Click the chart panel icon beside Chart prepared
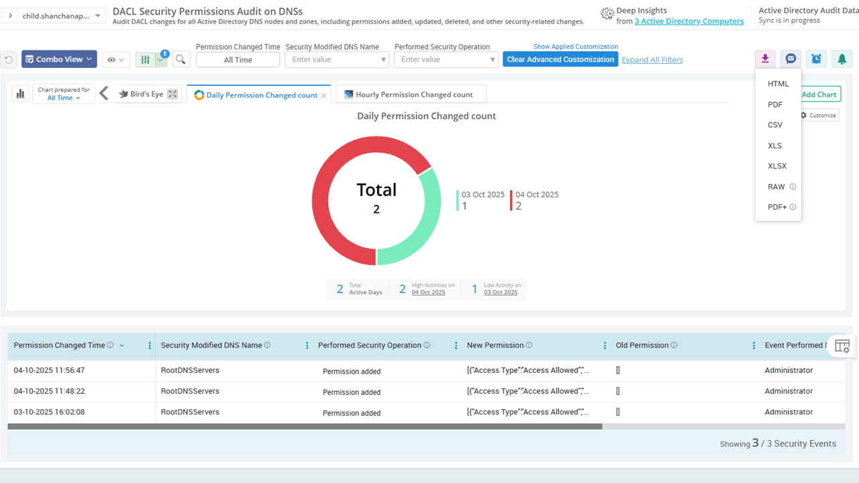Viewport: 859px width, 483px height. coord(20,93)
